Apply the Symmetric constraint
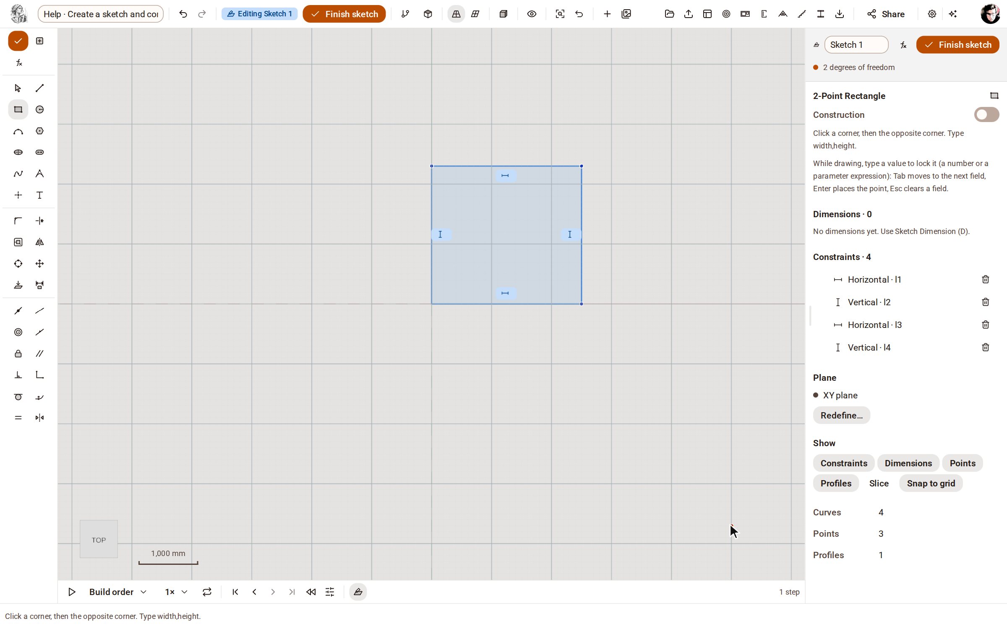 click(39, 418)
